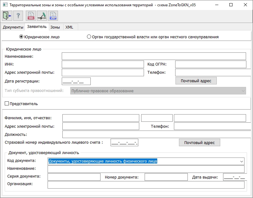The width and height of the screenshot is (253, 198).
Task: Open help with question mark icon
Action: pos(18,16)
